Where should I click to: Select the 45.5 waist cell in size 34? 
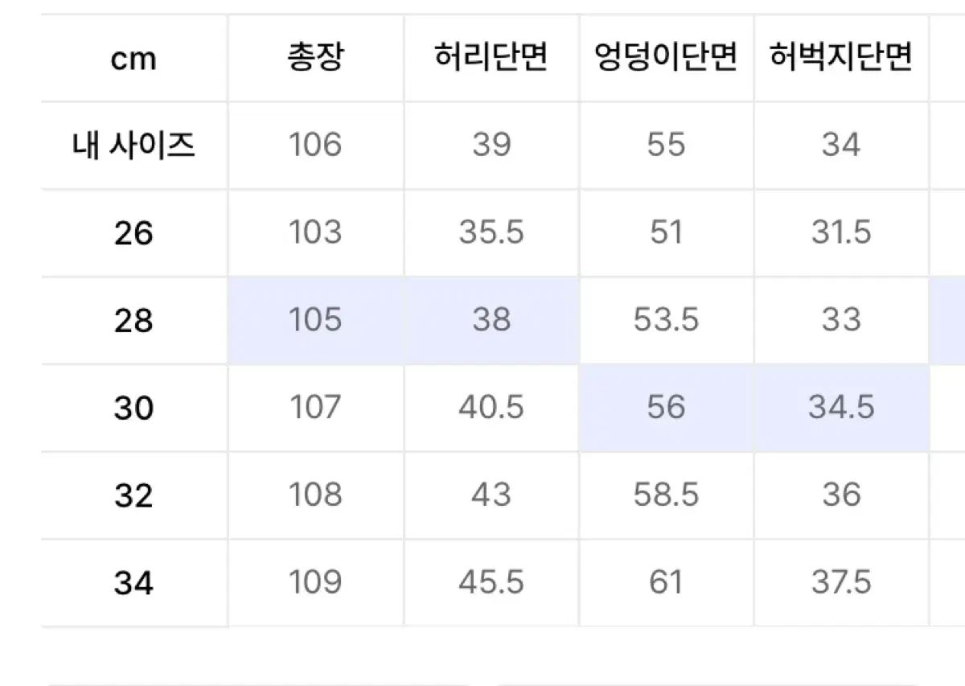[x=491, y=582]
